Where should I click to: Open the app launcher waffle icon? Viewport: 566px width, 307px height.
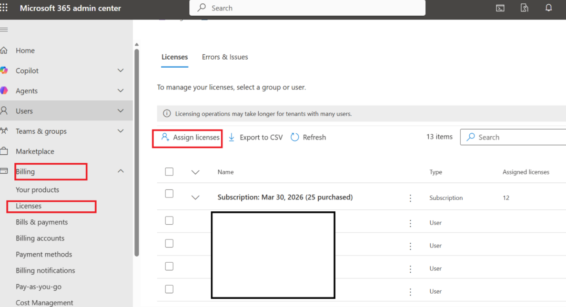tap(4, 8)
